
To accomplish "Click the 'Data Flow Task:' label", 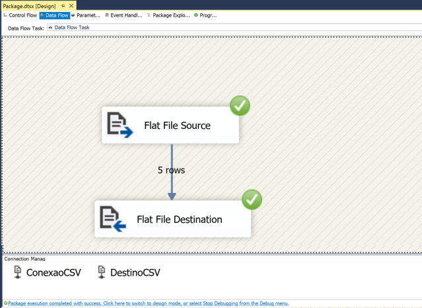I will tap(26, 28).
